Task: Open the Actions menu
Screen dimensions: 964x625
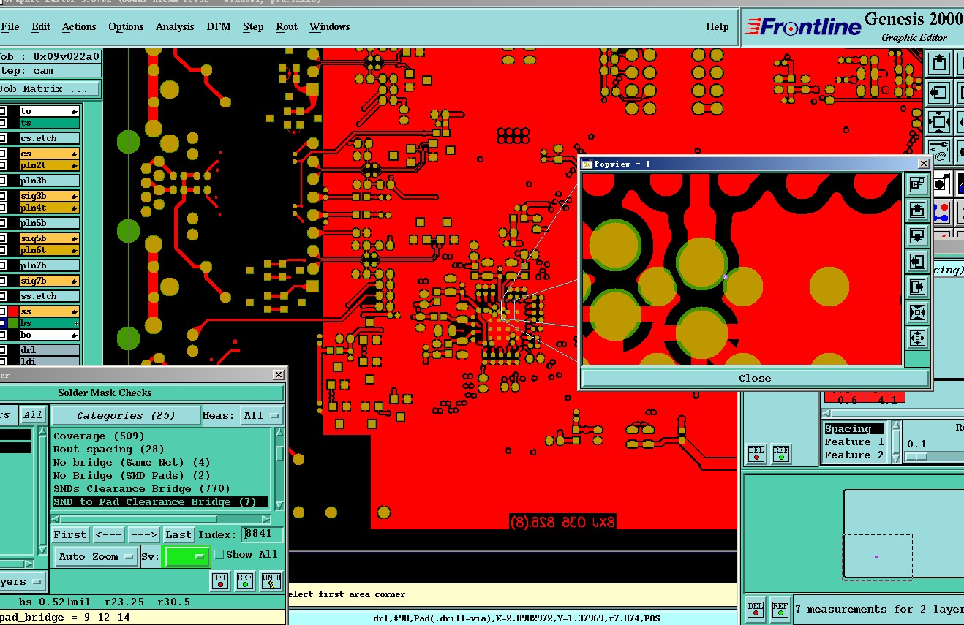Action: pyautogui.click(x=79, y=26)
